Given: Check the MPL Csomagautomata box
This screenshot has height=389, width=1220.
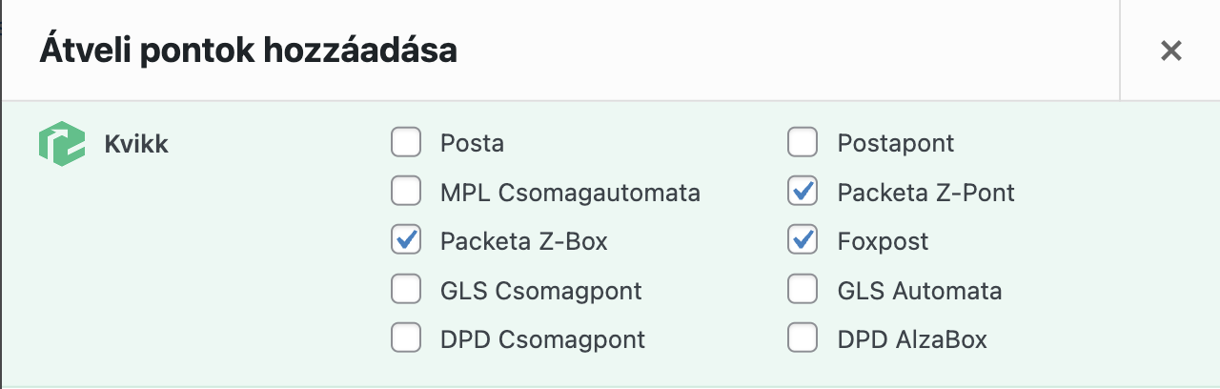Looking at the screenshot, I should pos(406,192).
